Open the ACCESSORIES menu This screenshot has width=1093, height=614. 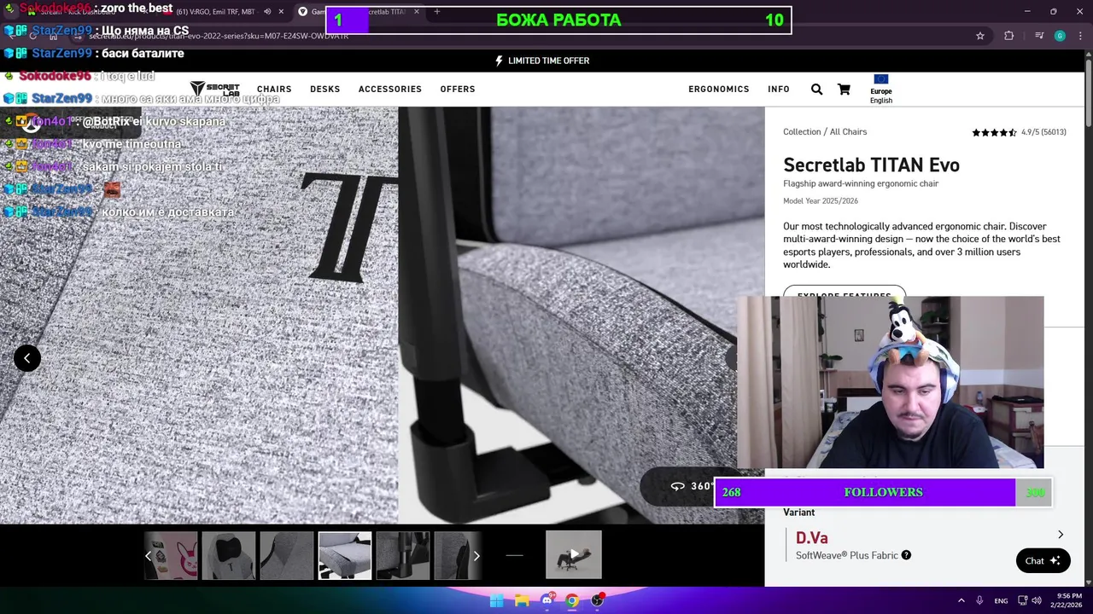[x=390, y=89]
